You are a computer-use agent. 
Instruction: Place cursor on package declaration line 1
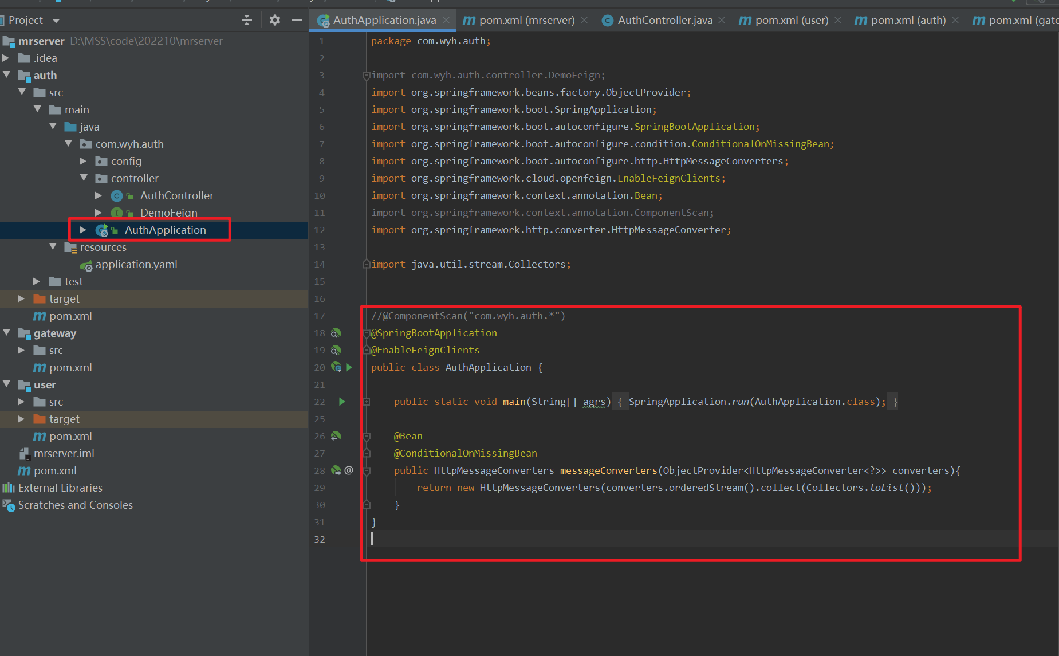431,41
